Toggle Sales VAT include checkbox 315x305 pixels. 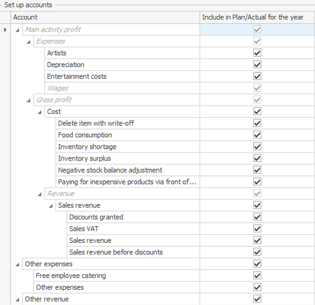pyautogui.click(x=257, y=229)
